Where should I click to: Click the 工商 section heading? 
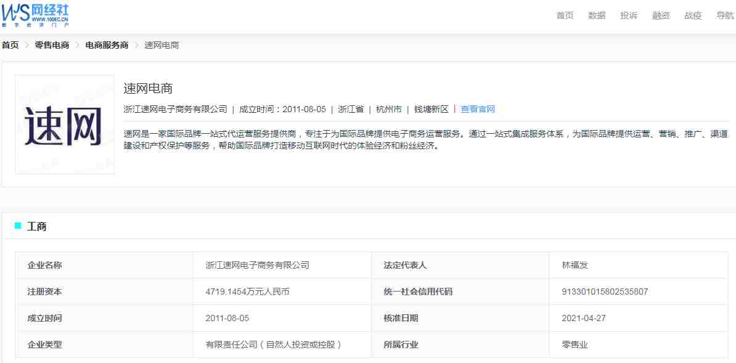(x=36, y=226)
